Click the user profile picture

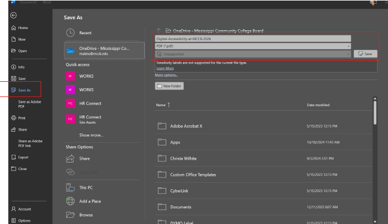(373, 2)
